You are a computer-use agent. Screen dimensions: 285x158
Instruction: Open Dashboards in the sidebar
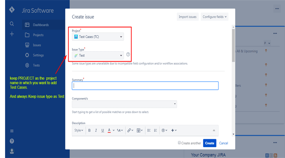click(x=40, y=25)
